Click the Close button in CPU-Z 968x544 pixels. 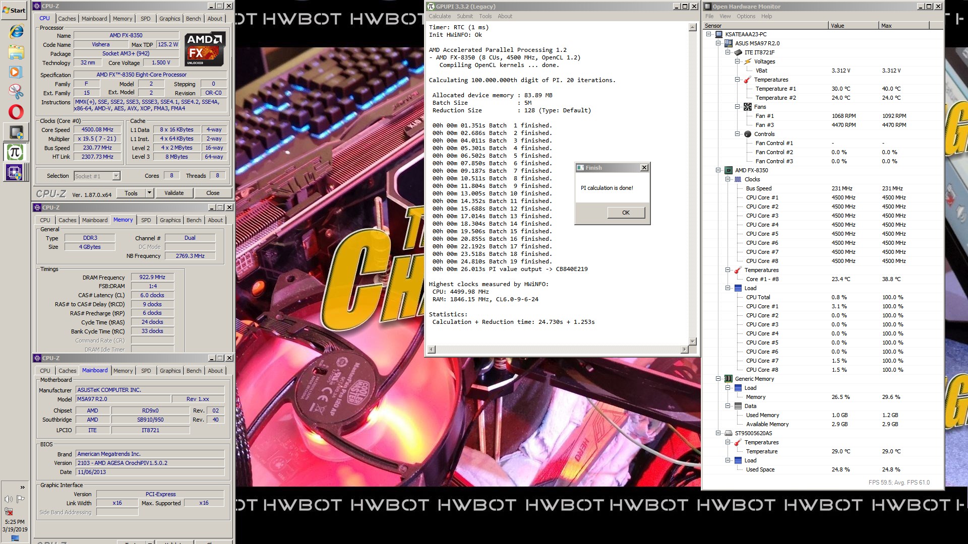pyautogui.click(x=213, y=193)
